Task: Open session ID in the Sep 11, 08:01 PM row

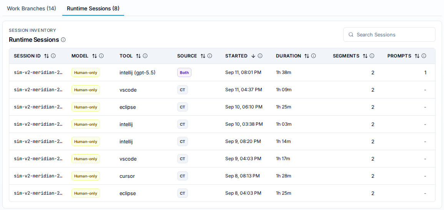Action: tap(38, 72)
